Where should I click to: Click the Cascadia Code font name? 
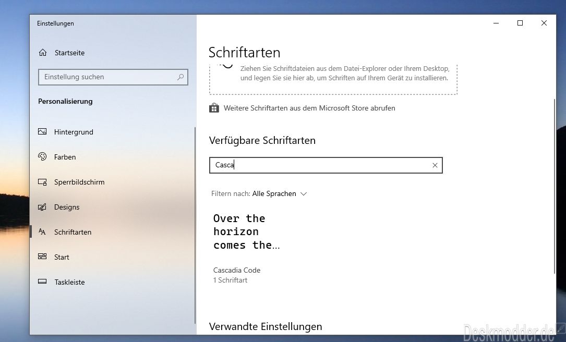click(237, 270)
